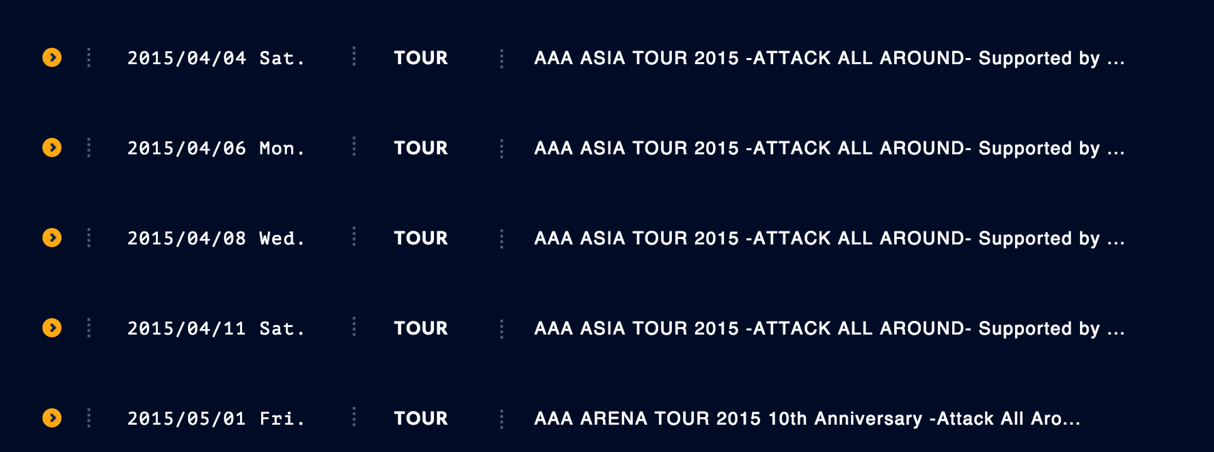Click the TOUR label on the 2015/05/01 row
The image size is (1214, 452).
[420, 419]
